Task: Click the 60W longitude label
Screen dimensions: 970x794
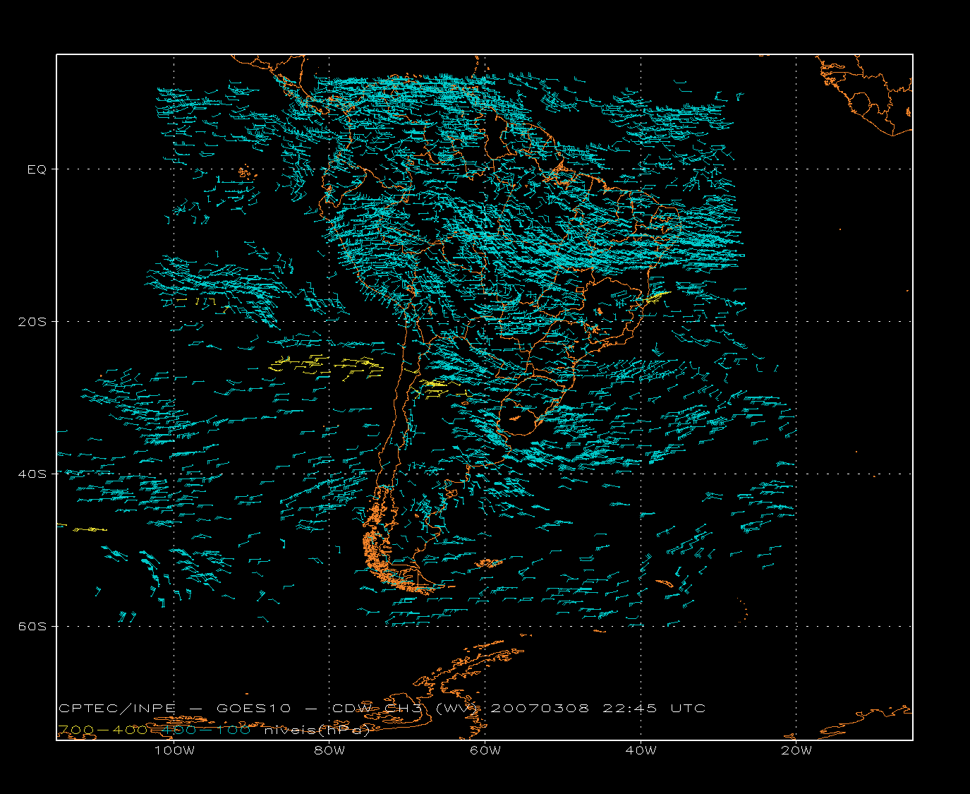Action: [x=485, y=750]
